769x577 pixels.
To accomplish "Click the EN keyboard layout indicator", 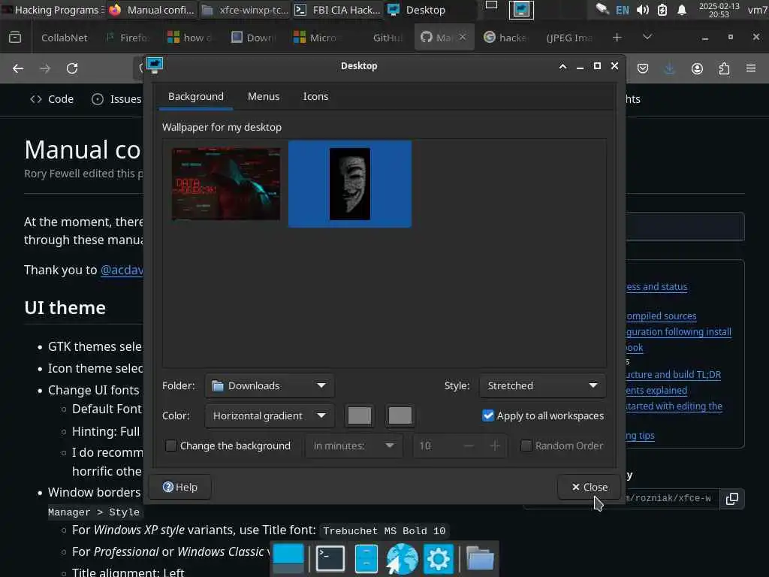I will [x=623, y=10].
